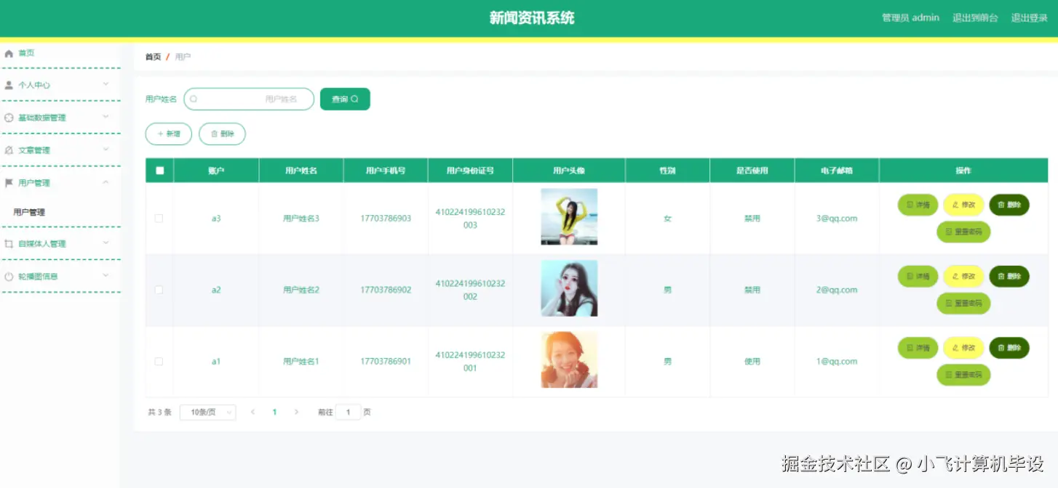This screenshot has width=1058, height=488.
Task: Click the trash icon on the batch 删除 button
Action: pyautogui.click(x=214, y=134)
